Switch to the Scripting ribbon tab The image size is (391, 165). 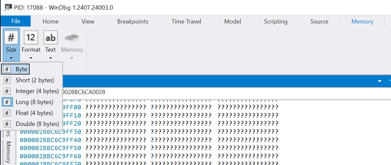[x=275, y=22]
